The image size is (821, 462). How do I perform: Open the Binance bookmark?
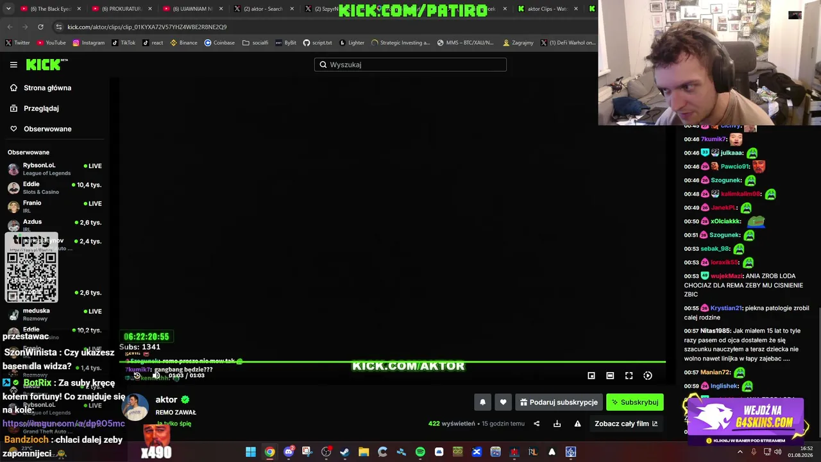pos(183,43)
